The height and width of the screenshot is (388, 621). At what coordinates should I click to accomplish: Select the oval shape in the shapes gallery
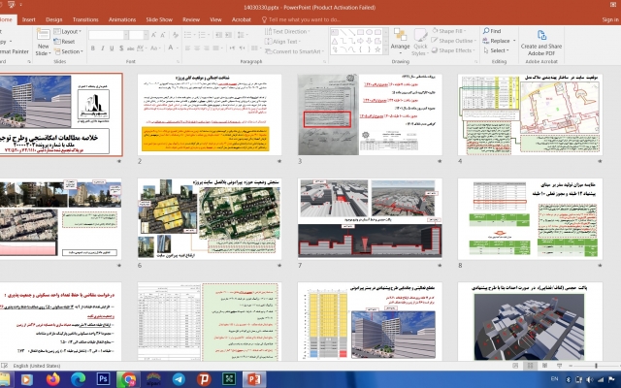pyautogui.click(x=369, y=32)
